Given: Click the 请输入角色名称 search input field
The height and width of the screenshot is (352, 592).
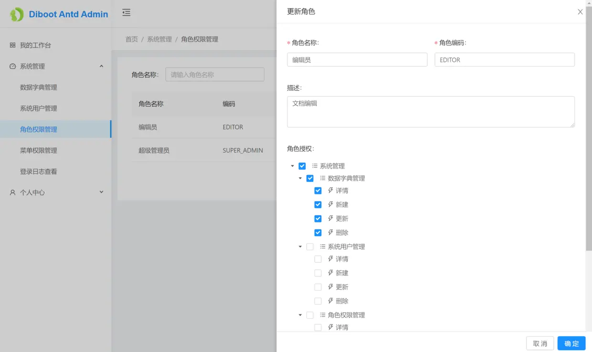Looking at the screenshot, I should 215,74.
